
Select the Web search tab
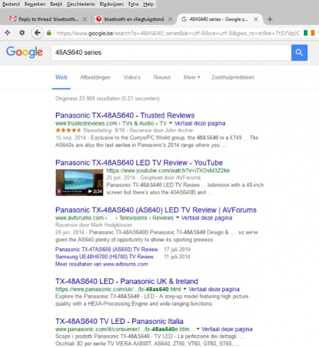tap(61, 77)
